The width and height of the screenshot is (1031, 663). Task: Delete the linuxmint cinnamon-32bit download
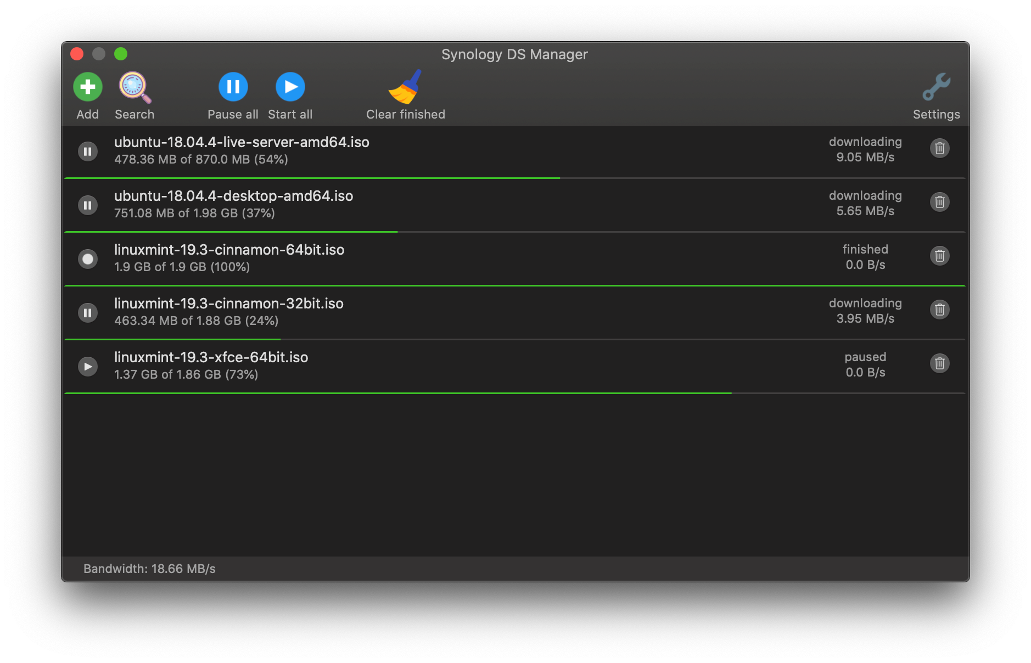[x=940, y=310]
